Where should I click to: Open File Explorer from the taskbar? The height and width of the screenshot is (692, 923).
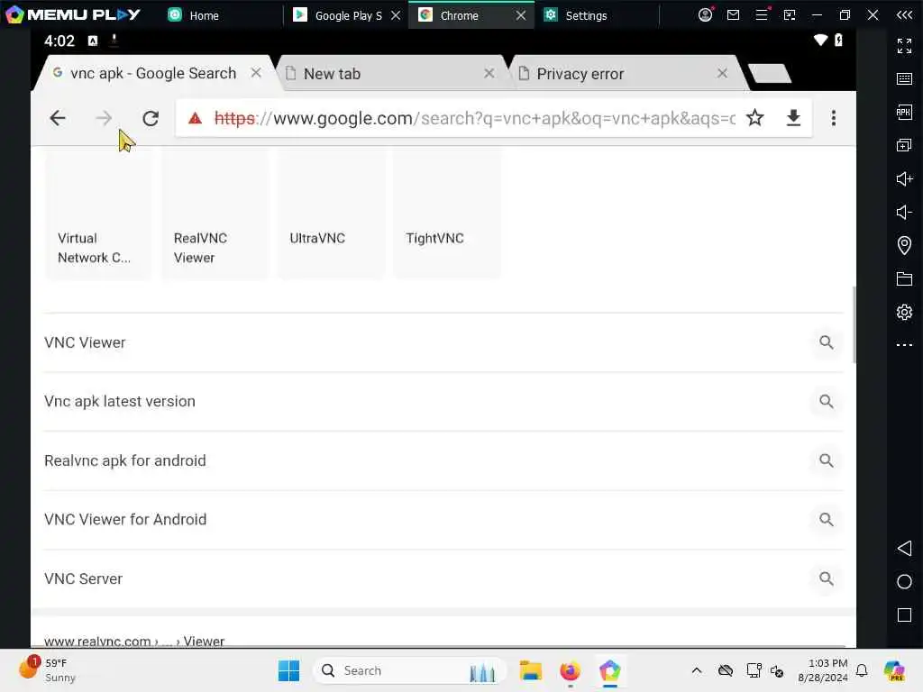pyautogui.click(x=530, y=670)
